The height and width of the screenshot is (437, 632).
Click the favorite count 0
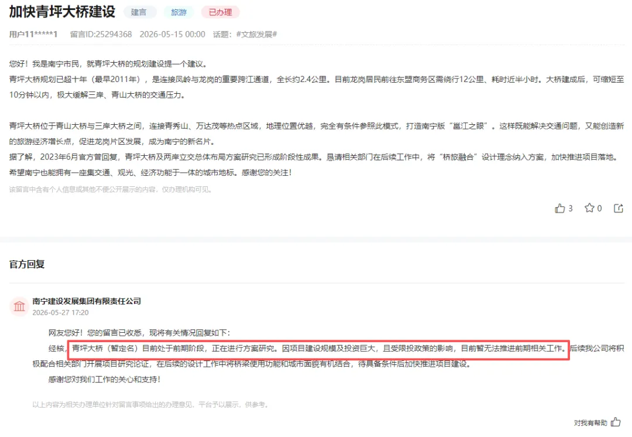click(x=599, y=208)
